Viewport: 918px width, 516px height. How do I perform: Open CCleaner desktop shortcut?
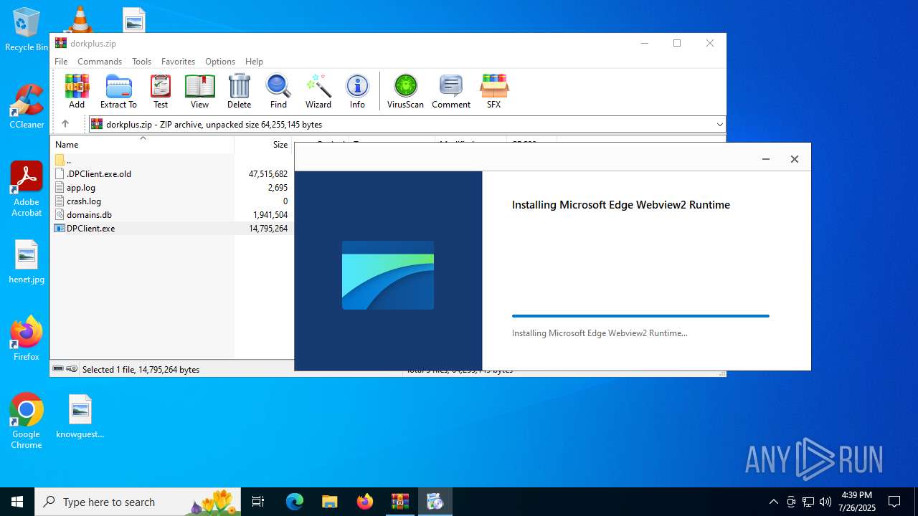(27, 106)
